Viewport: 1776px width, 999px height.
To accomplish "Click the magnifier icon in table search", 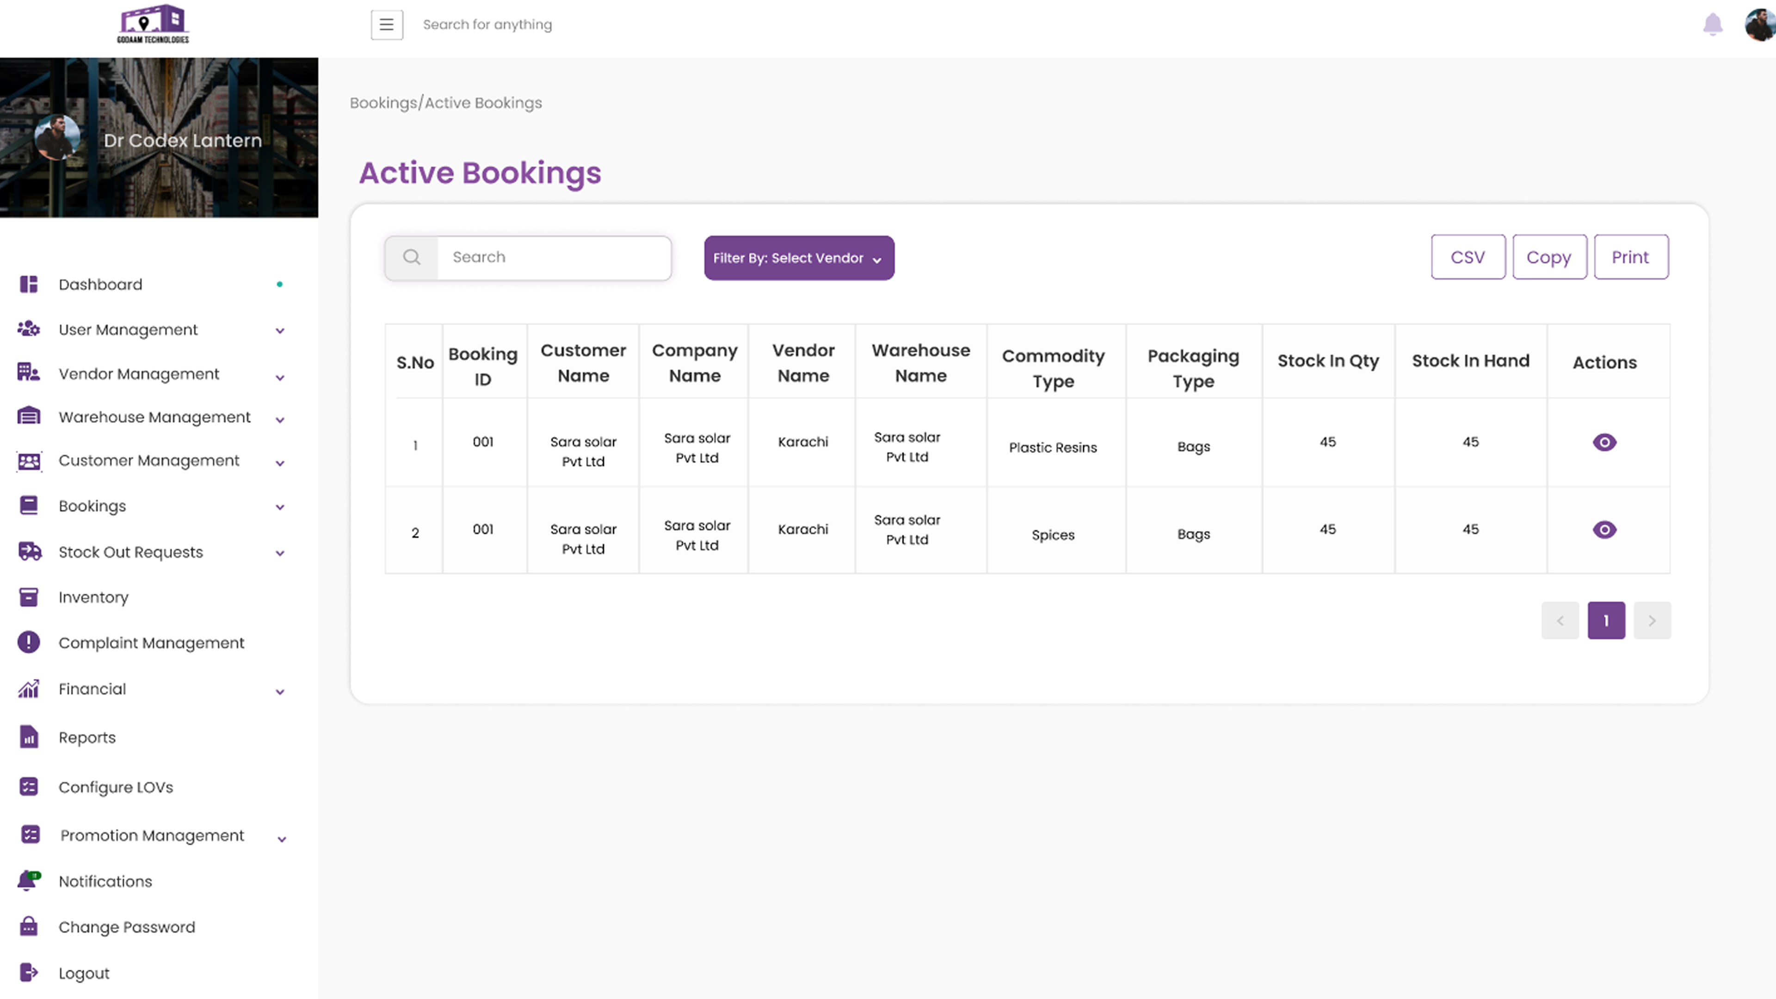I will coord(412,258).
